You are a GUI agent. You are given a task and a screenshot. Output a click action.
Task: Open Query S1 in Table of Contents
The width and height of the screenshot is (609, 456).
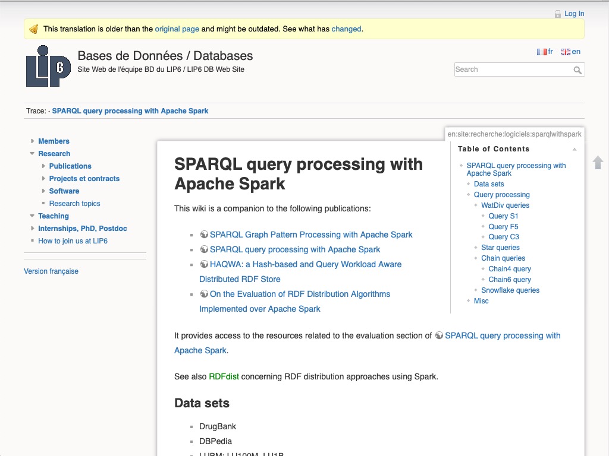pyautogui.click(x=503, y=216)
